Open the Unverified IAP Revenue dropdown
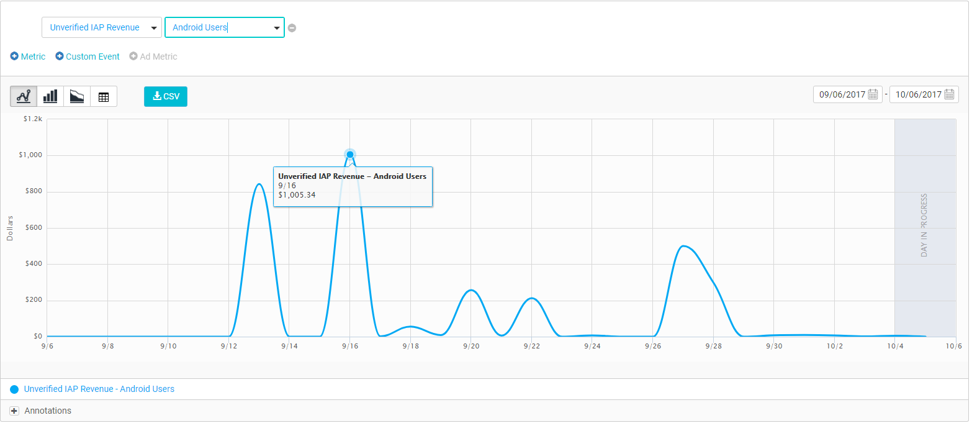 click(x=102, y=27)
